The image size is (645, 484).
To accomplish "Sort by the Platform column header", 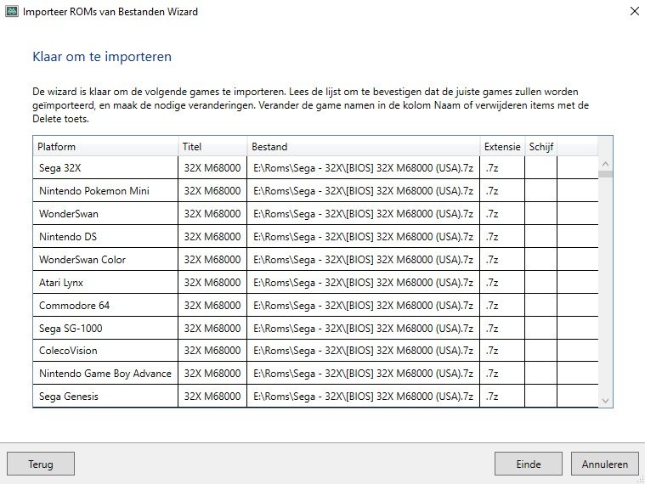I will [x=105, y=147].
